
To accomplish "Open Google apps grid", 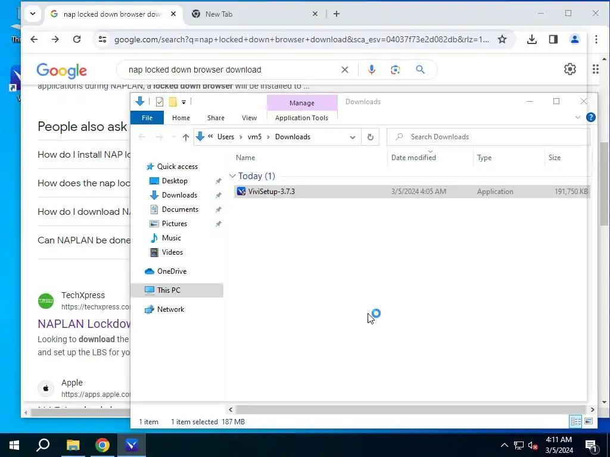I will pyautogui.click(x=596, y=69).
